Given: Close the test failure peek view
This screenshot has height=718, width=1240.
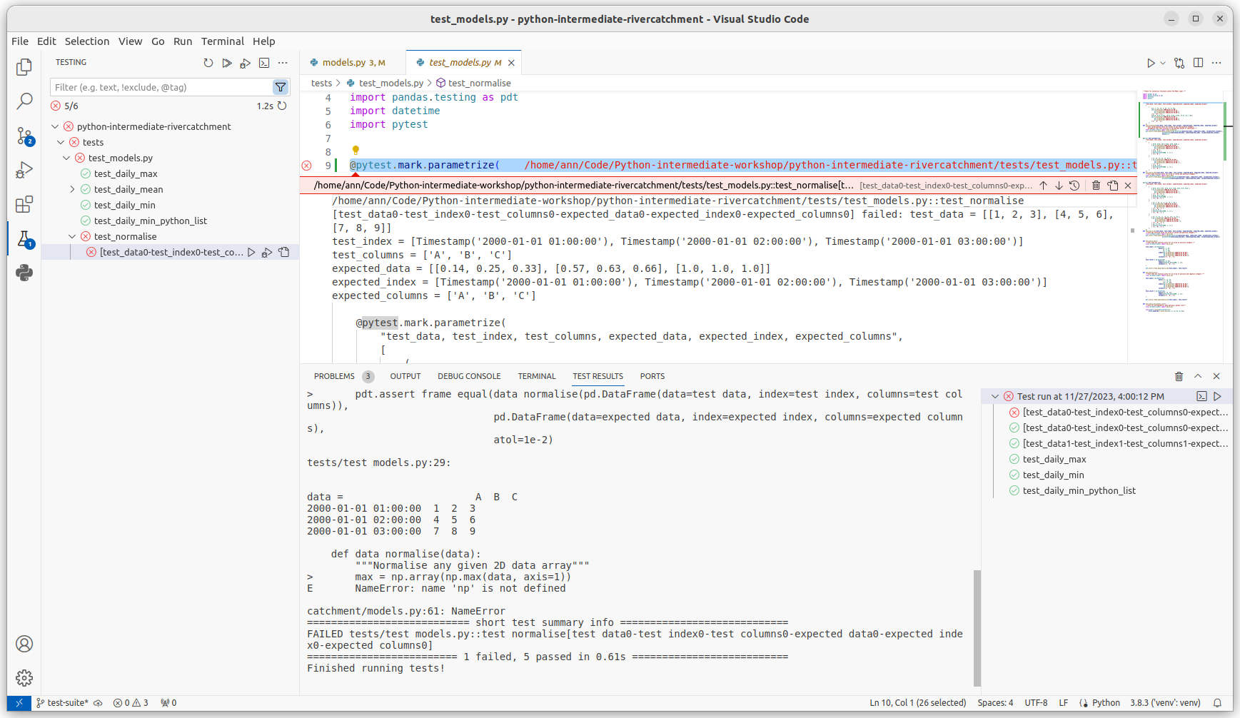Looking at the screenshot, I should click(1128, 186).
